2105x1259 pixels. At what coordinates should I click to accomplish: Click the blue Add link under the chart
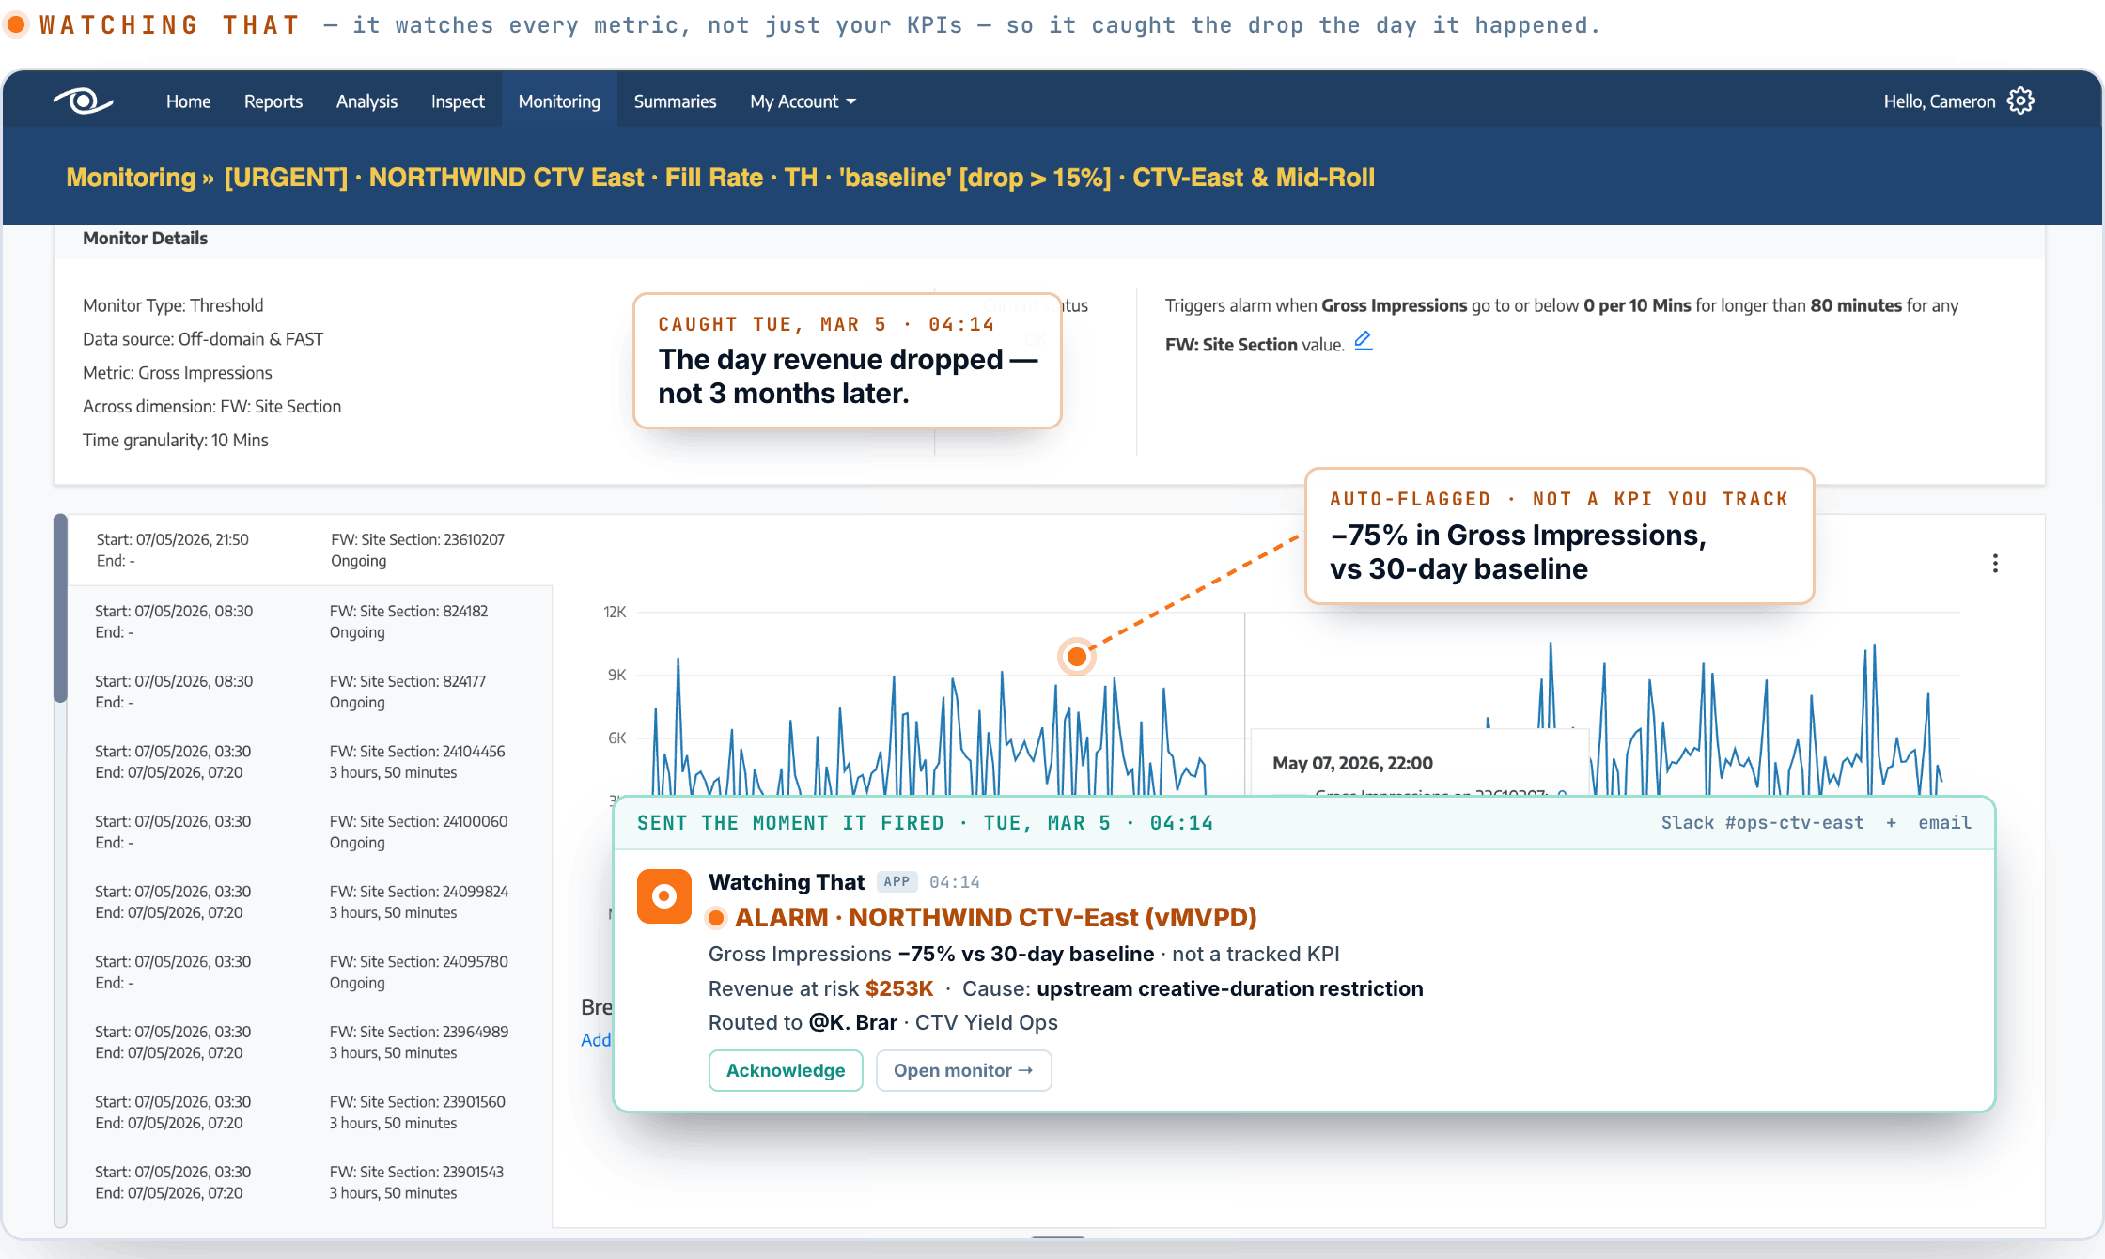596,1040
